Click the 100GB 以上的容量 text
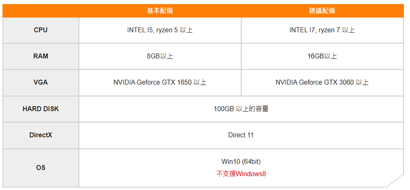 pos(241,109)
